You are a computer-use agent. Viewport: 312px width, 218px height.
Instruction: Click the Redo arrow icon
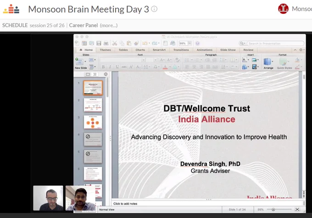point(155,43)
